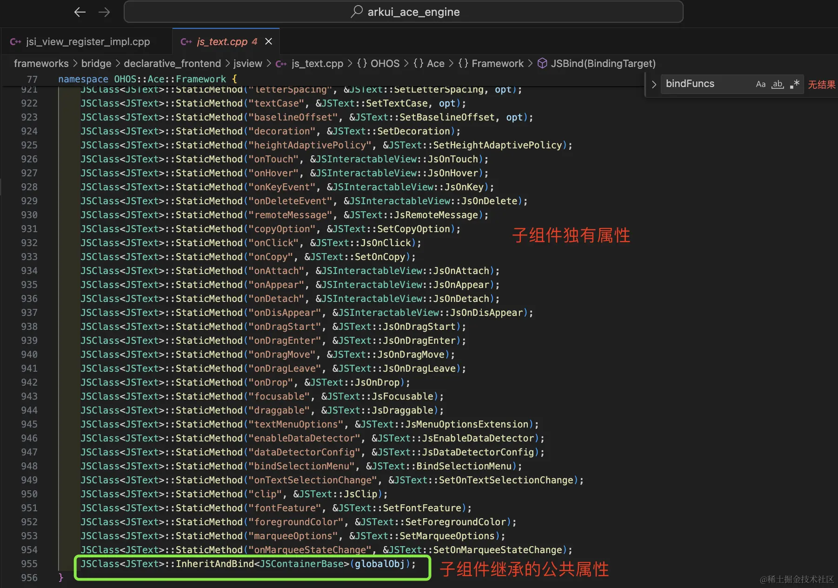Click JsDataDetectorConfig on line 947
Screen dimensions: 838x588
click(478, 452)
